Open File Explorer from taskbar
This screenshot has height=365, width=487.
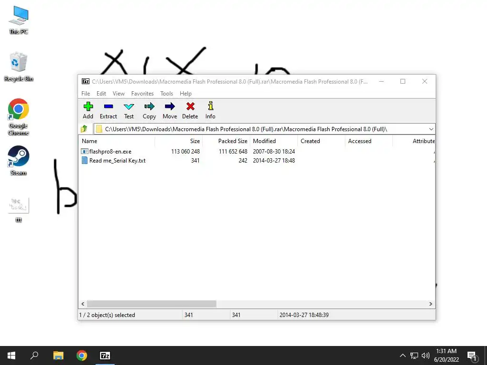point(58,355)
